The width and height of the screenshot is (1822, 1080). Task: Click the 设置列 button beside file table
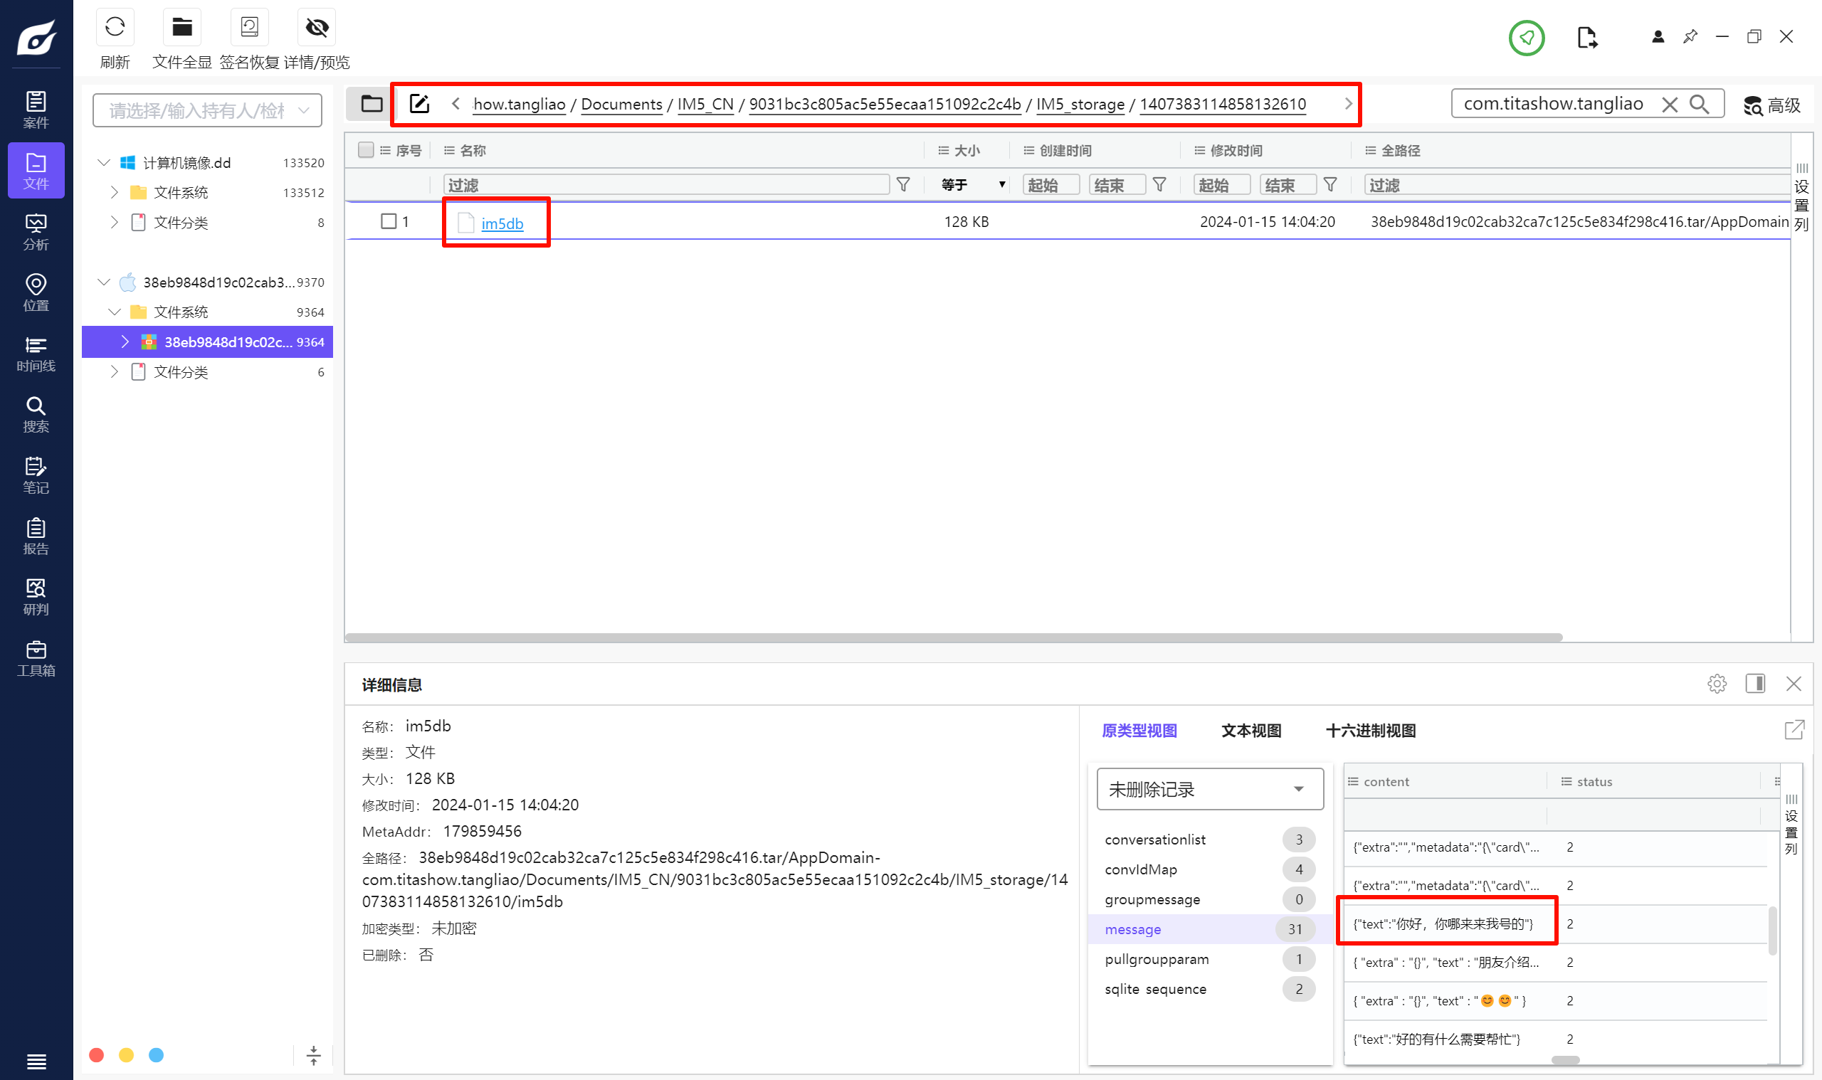pyautogui.click(x=1801, y=196)
